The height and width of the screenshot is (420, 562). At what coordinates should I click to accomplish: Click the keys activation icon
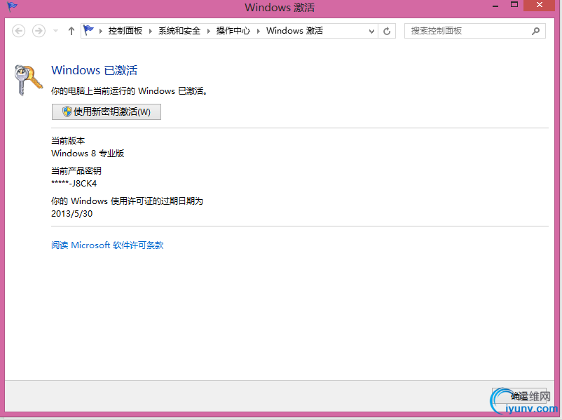point(28,80)
